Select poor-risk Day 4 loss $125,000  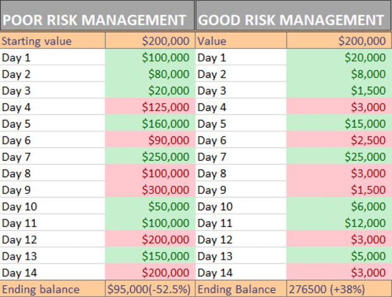150,107
